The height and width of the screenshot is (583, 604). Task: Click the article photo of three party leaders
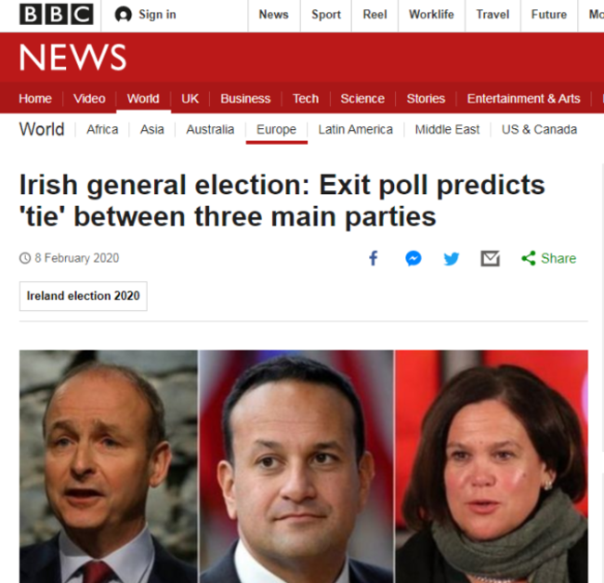tap(303, 466)
